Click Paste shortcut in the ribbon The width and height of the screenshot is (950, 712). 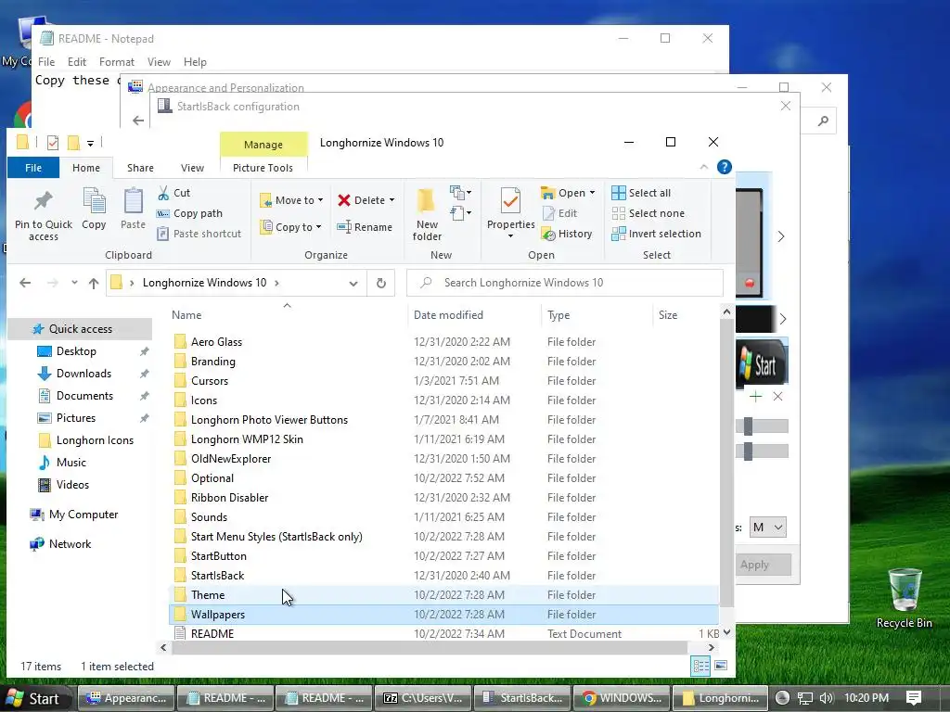(x=199, y=233)
